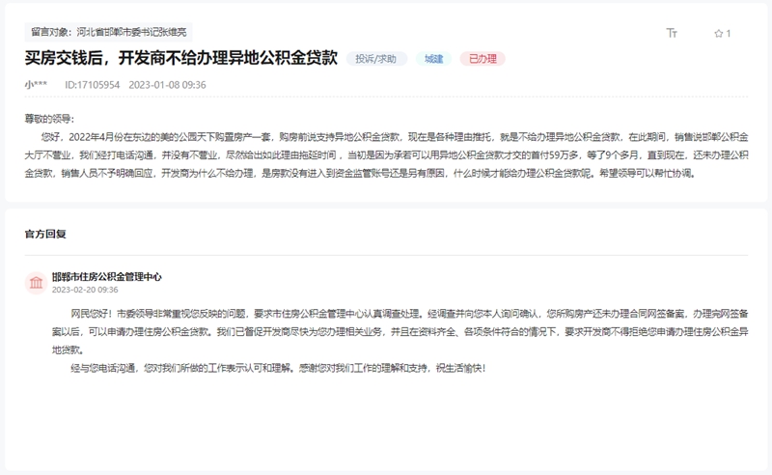This screenshot has width=772, height=475.
Task: Click the star count number 1
Action: 729,34
